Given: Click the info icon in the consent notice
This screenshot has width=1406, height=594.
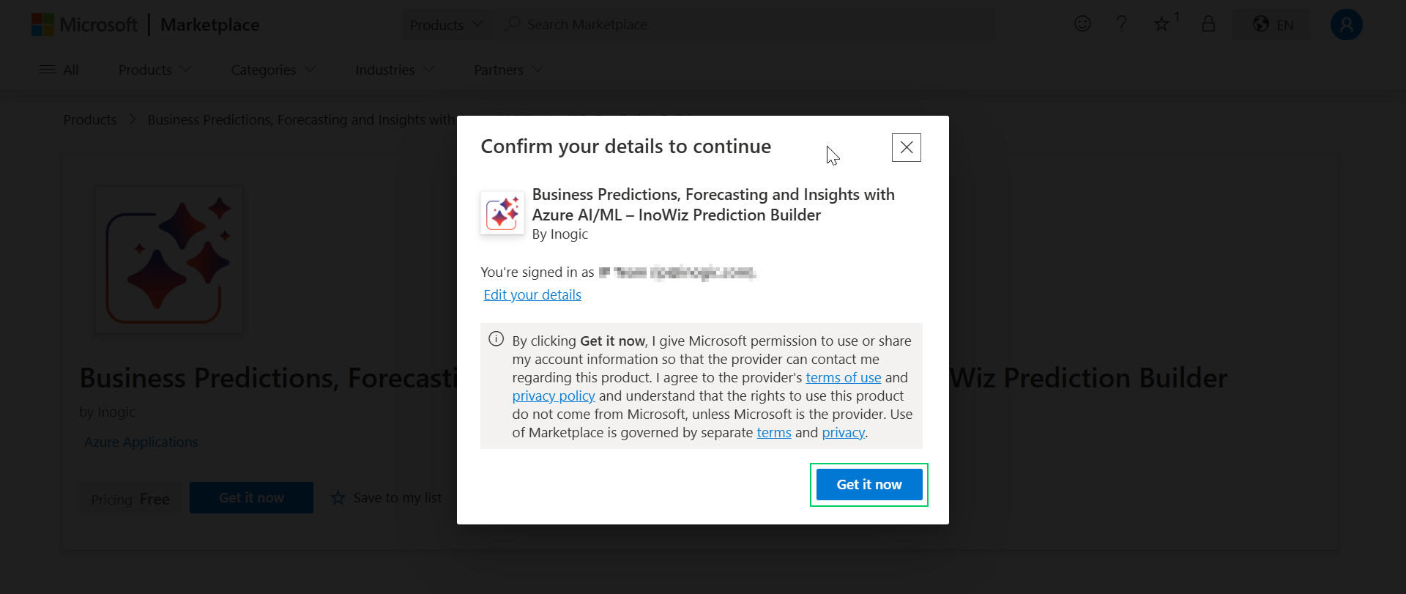Looking at the screenshot, I should click(x=496, y=339).
